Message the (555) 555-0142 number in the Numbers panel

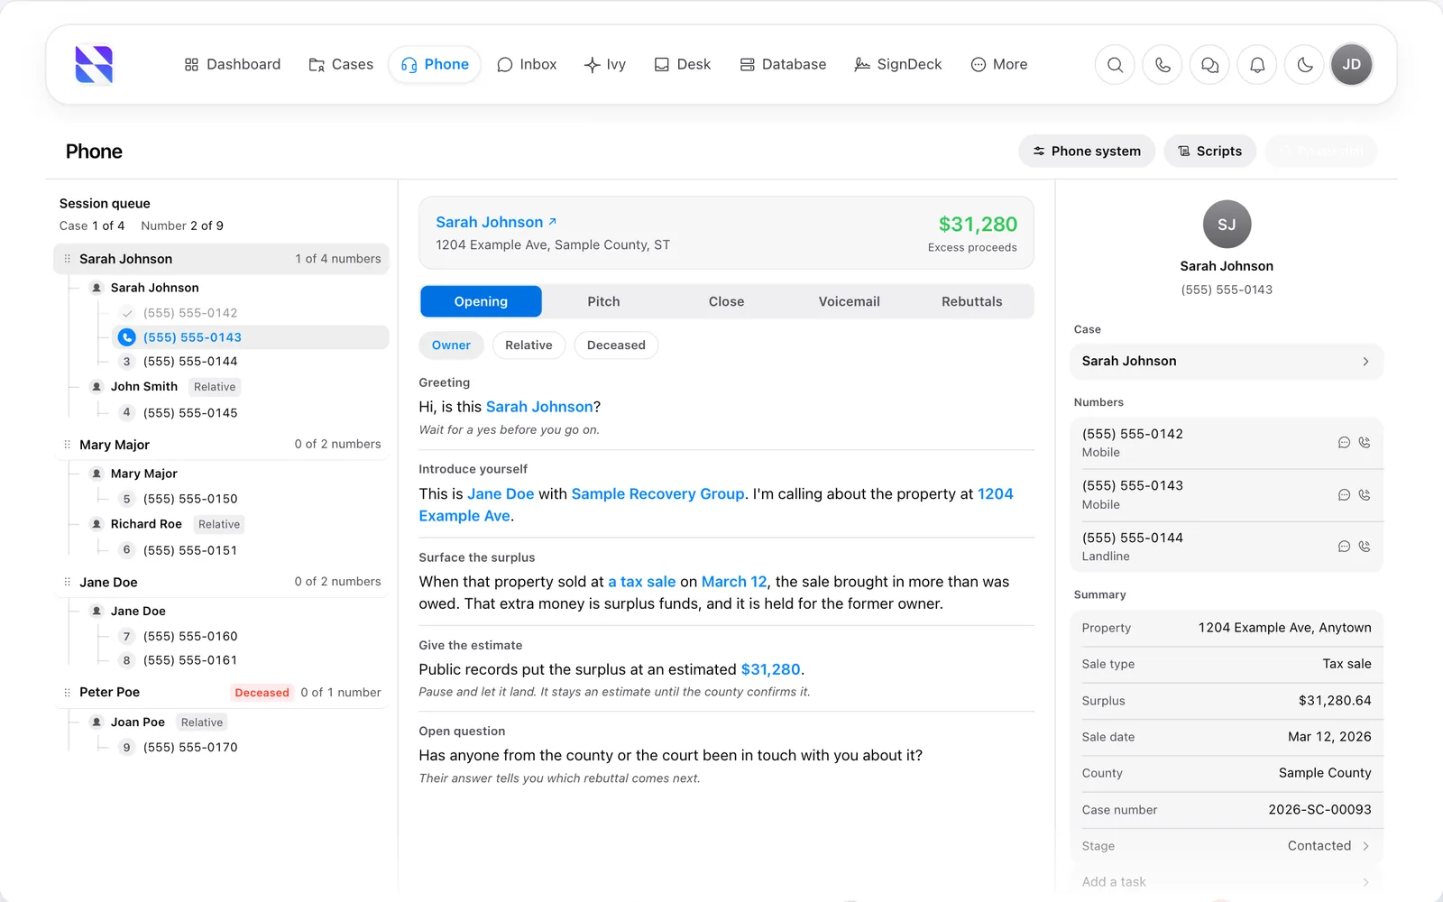(x=1344, y=443)
